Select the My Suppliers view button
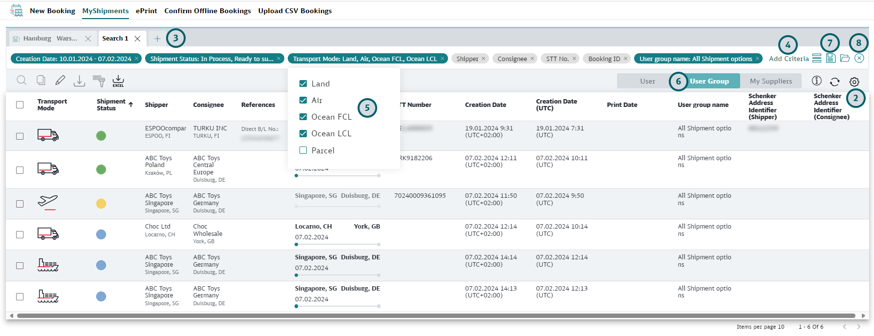The width and height of the screenshot is (874, 336). pos(770,81)
